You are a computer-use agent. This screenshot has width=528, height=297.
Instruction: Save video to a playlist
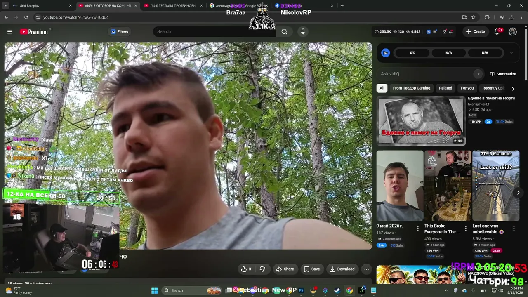point(312,269)
